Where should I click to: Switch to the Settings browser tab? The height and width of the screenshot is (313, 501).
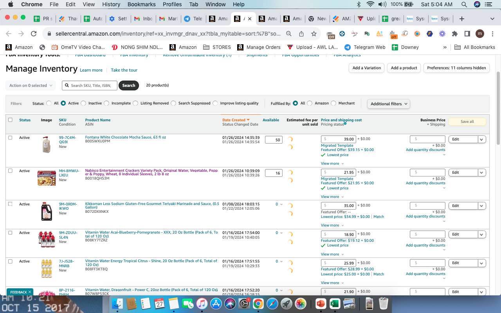pos(117,19)
